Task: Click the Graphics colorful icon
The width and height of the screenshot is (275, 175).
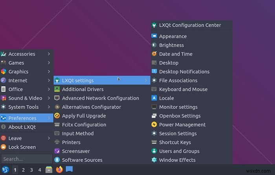Action: (x=4, y=72)
